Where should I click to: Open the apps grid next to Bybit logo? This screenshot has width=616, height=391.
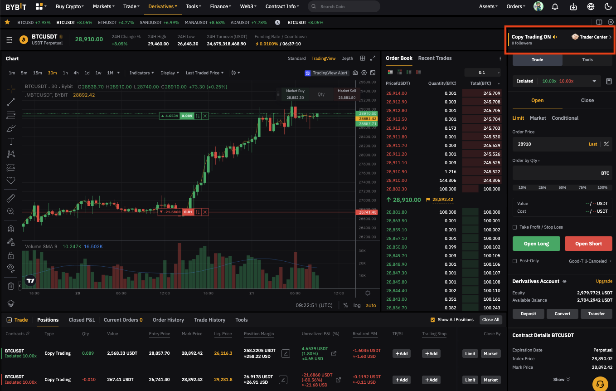(39, 6)
